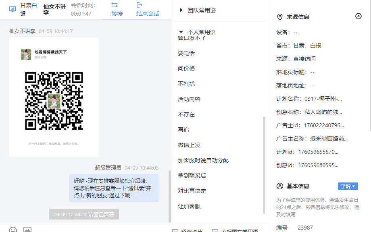This screenshot has height=232, width=371.
Task: Click the image upload icon in toolbar
Action: [x=27, y=230]
